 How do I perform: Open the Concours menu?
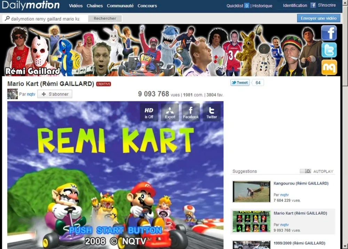pyautogui.click(x=147, y=6)
